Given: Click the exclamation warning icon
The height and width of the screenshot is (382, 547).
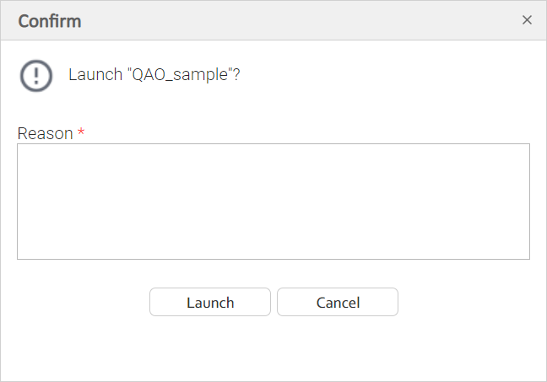Looking at the screenshot, I should click(36, 75).
